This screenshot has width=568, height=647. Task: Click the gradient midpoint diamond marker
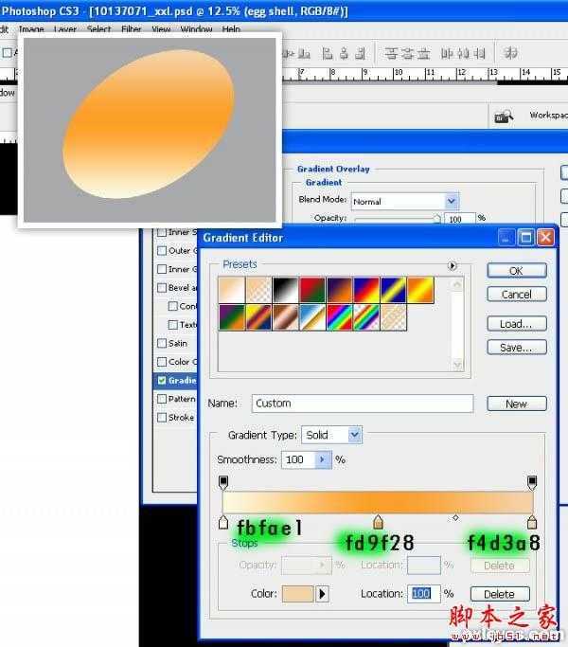pyautogui.click(x=455, y=518)
